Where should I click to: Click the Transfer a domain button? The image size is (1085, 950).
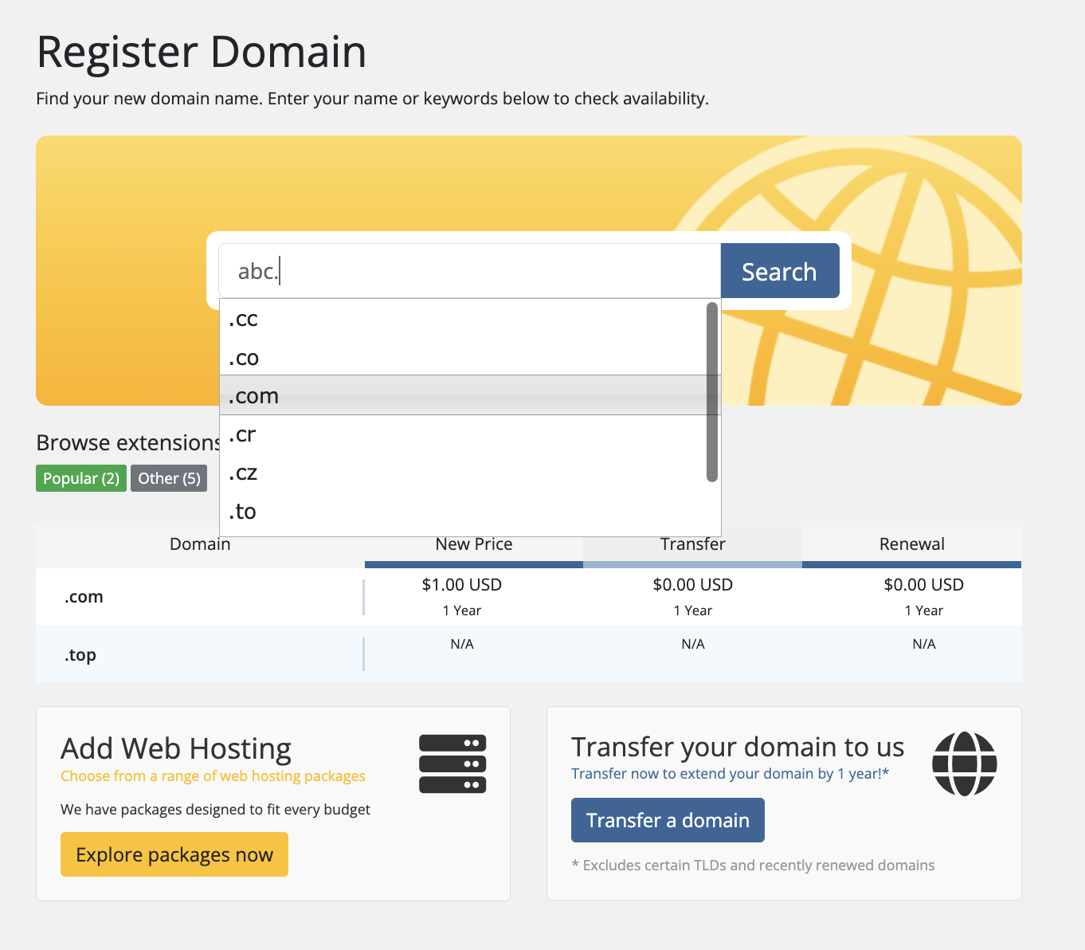pos(668,820)
